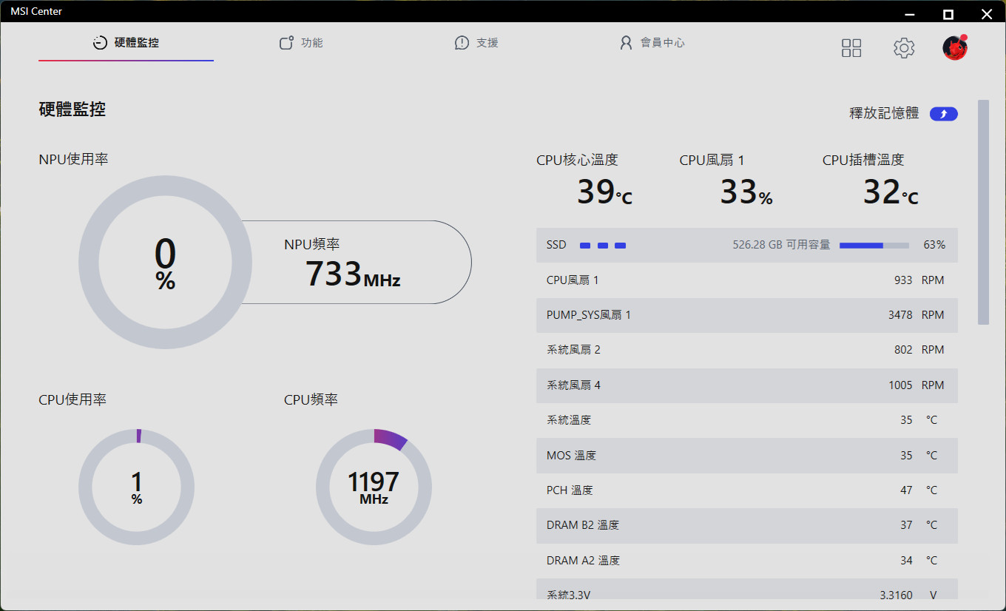The image size is (1006, 611).
Task: Select the PUMP_SYS風扇 1 row
Action: (x=746, y=315)
